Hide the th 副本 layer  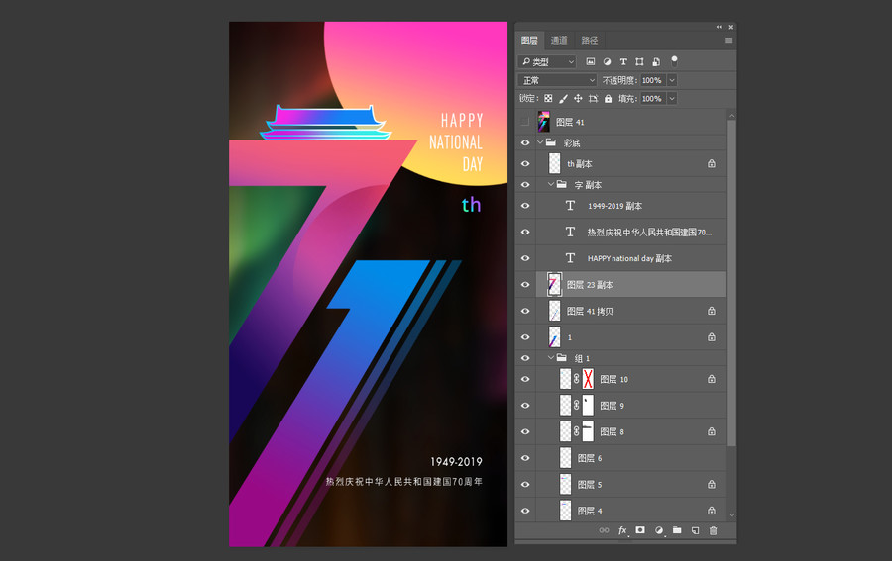(x=525, y=163)
